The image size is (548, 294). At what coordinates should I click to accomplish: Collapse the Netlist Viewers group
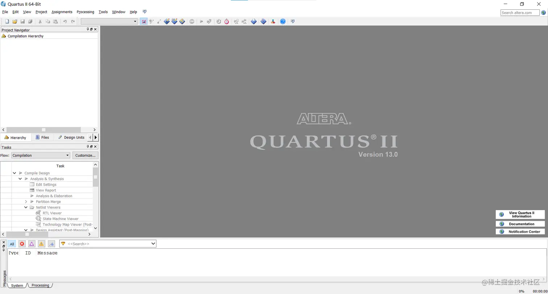coord(26,207)
